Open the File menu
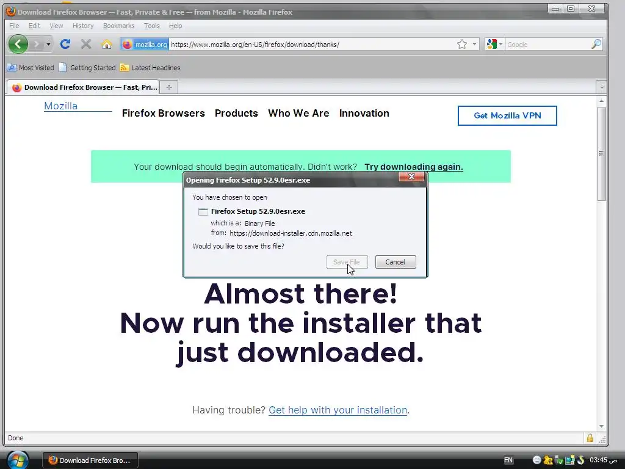The width and height of the screenshot is (625, 469). click(14, 26)
